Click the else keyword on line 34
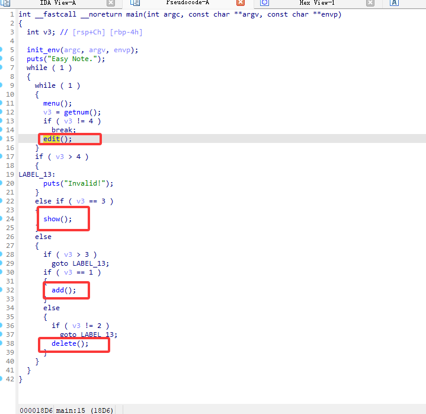 pyautogui.click(x=52, y=308)
